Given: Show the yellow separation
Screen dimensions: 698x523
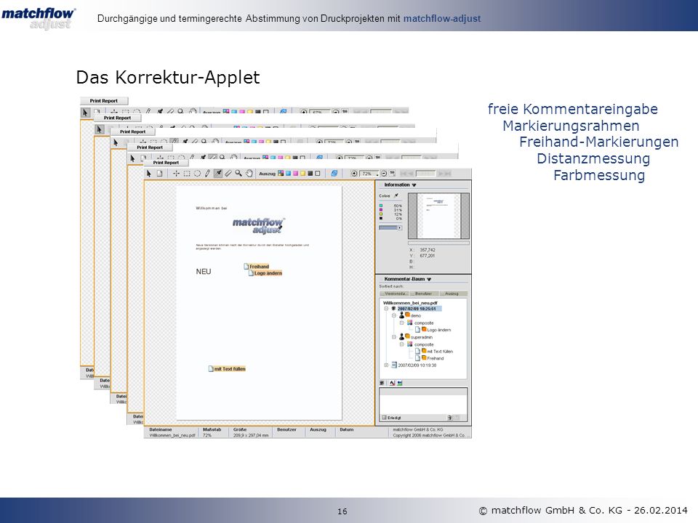Looking at the screenshot, I should point(302,174).
